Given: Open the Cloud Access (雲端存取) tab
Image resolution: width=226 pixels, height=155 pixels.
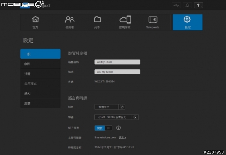Looking at the screenshot, I should tap(125, 22).
